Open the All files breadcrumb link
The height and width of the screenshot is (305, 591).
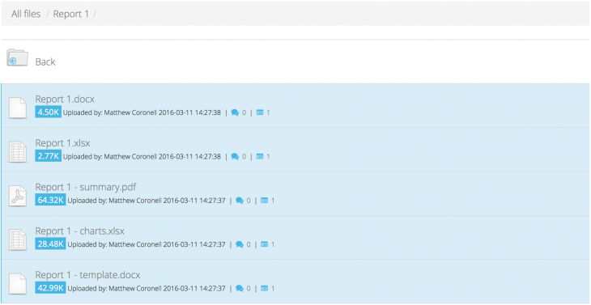point(26,15)
